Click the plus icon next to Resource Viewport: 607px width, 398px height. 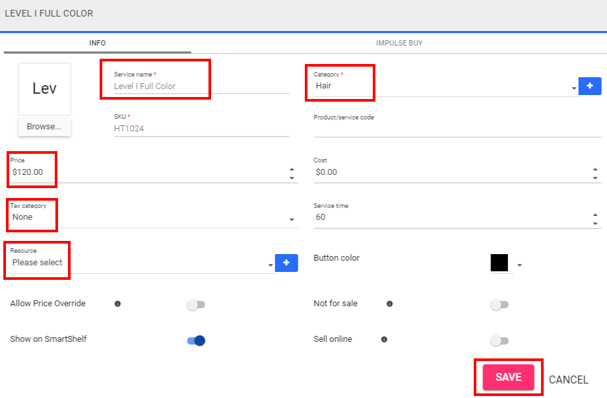[286, 263]
